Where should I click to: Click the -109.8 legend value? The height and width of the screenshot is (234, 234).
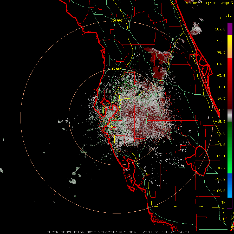point(219,191)
